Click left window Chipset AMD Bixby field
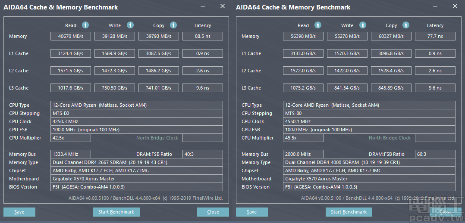465x223 pixels. pos(137,170)
